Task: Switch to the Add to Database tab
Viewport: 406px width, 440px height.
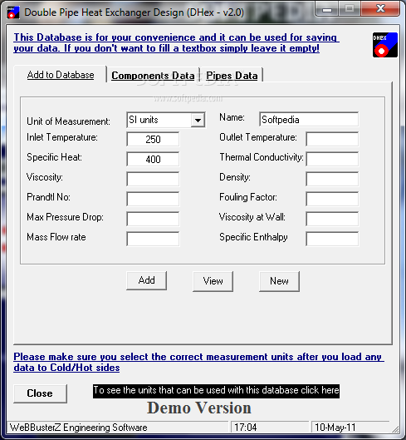Action: point(61,75)
